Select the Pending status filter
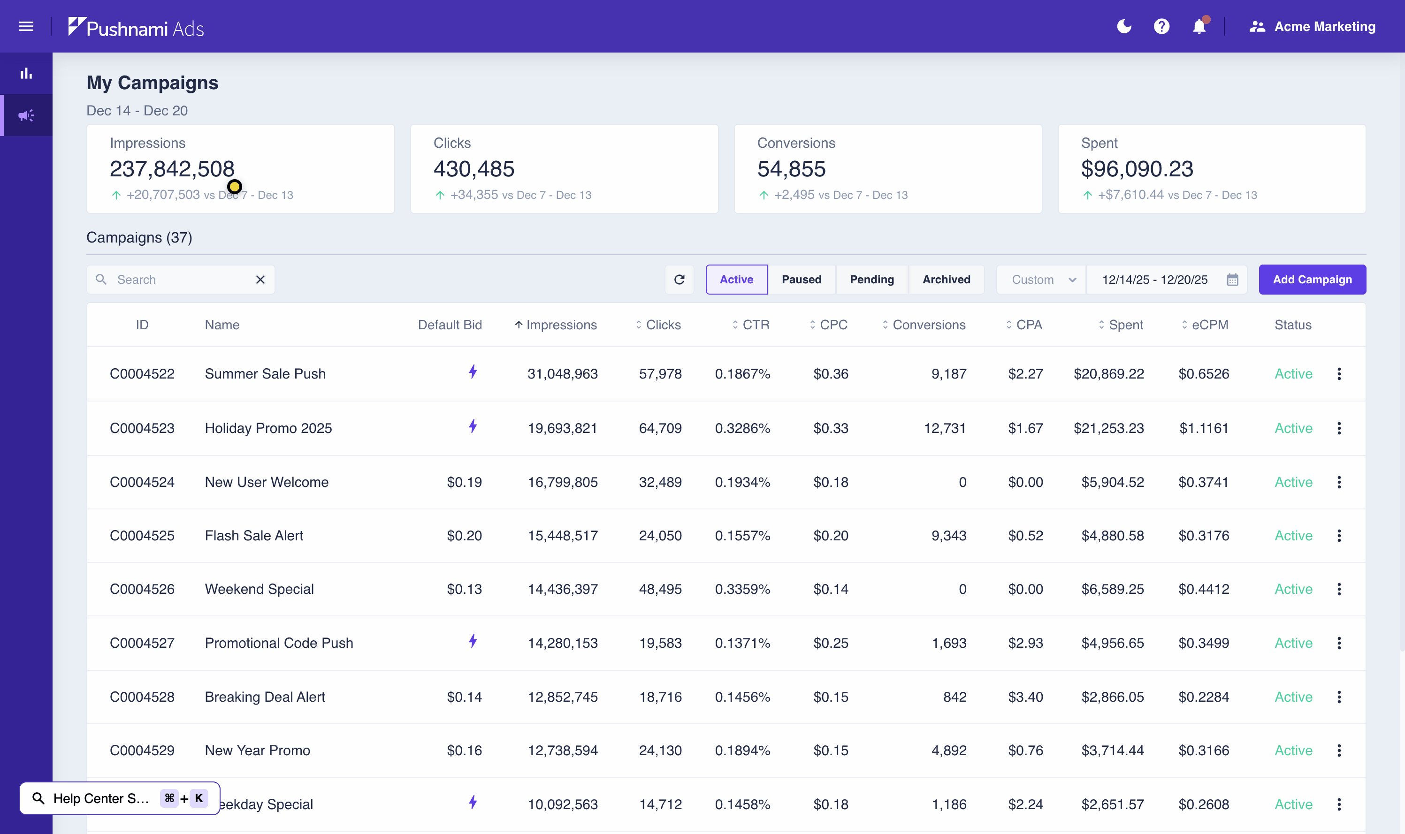This screenshot has height=834, width=1405. [871, 279]
